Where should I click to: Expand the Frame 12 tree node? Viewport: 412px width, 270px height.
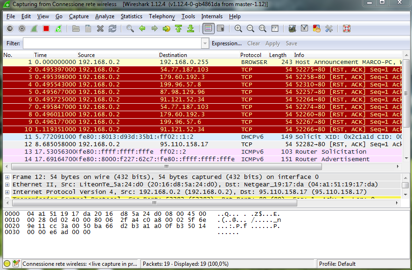tap(7, 177)
